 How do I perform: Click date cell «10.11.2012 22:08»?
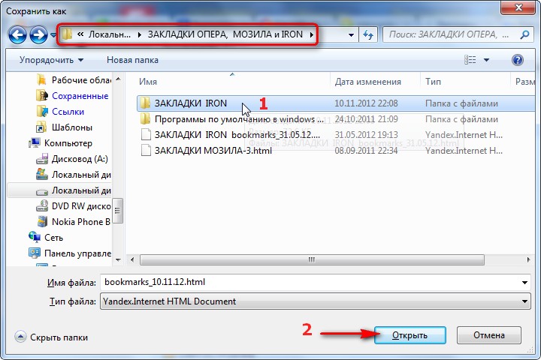366,103
